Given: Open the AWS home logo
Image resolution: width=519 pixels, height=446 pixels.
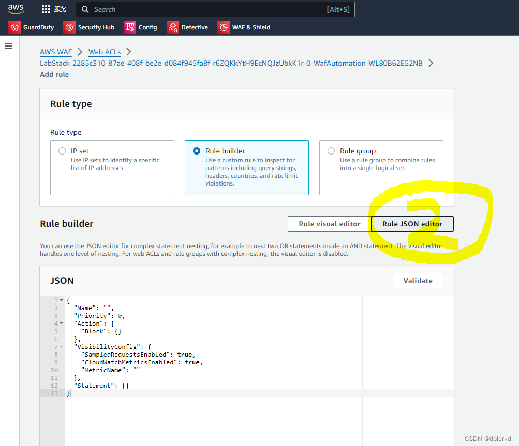Looking at the screenshot, I should pos(16,9).
